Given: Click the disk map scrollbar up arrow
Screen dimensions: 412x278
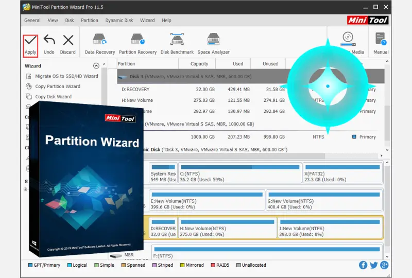Looking at the screenshot, I should pyautogui.click(x=387, y=163).
